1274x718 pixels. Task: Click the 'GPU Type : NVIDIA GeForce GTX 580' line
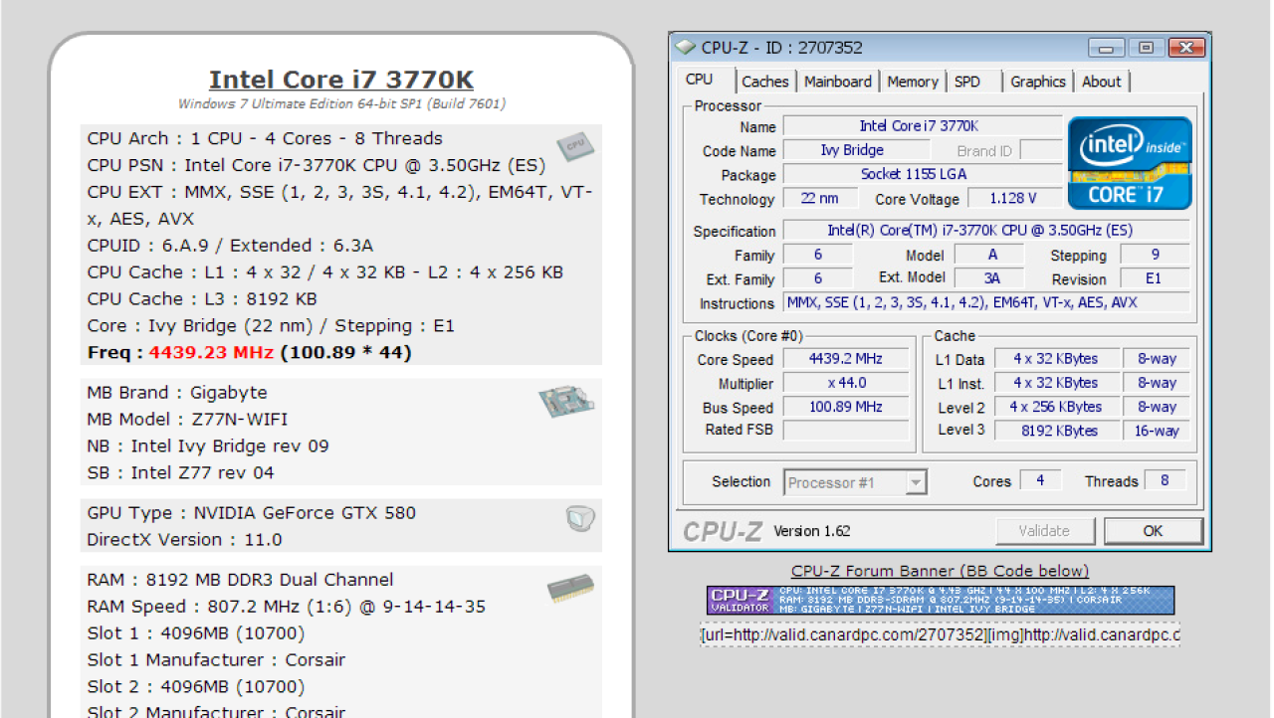coord(251,513)
